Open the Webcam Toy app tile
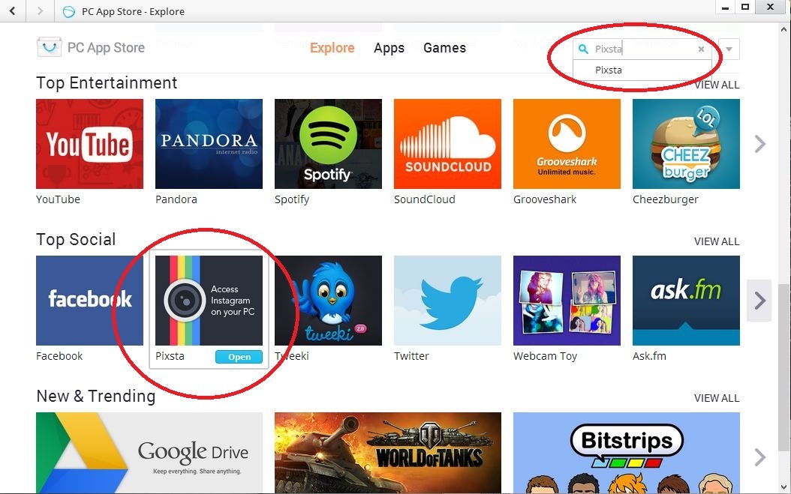The image size is (791, 494). click(567, 301)
